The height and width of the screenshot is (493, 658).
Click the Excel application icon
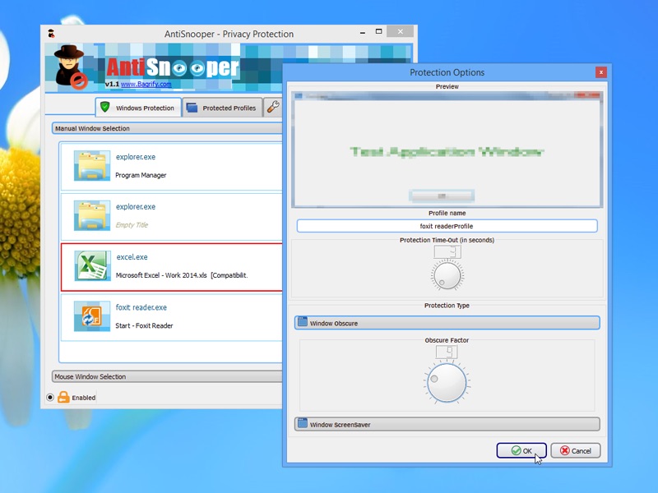point(92,265)
